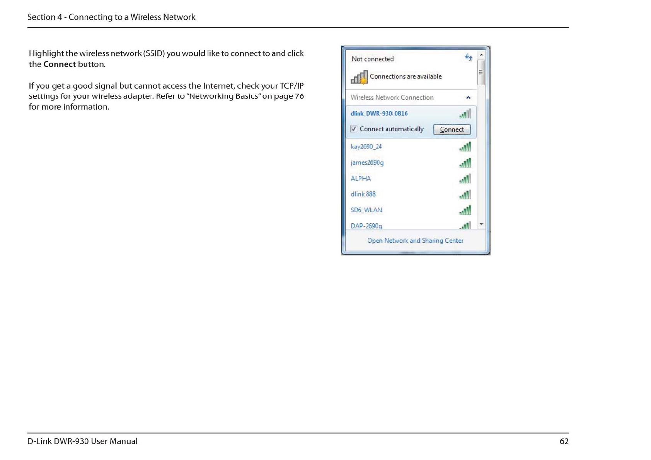
Task: Click the network list scrollbar thumb
Action: [x=481, y=72]
